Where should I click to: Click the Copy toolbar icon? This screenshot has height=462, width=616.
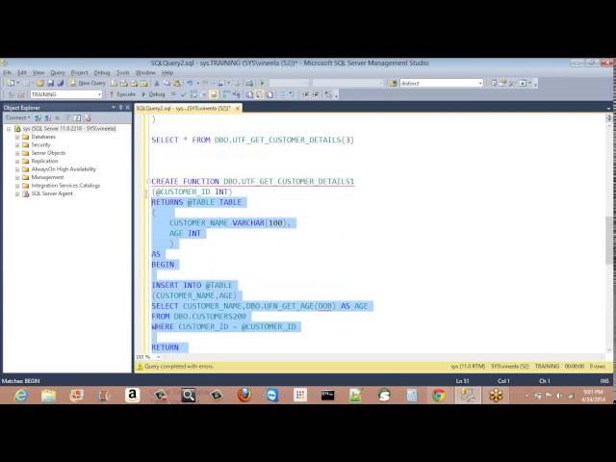tap(167, 84)
